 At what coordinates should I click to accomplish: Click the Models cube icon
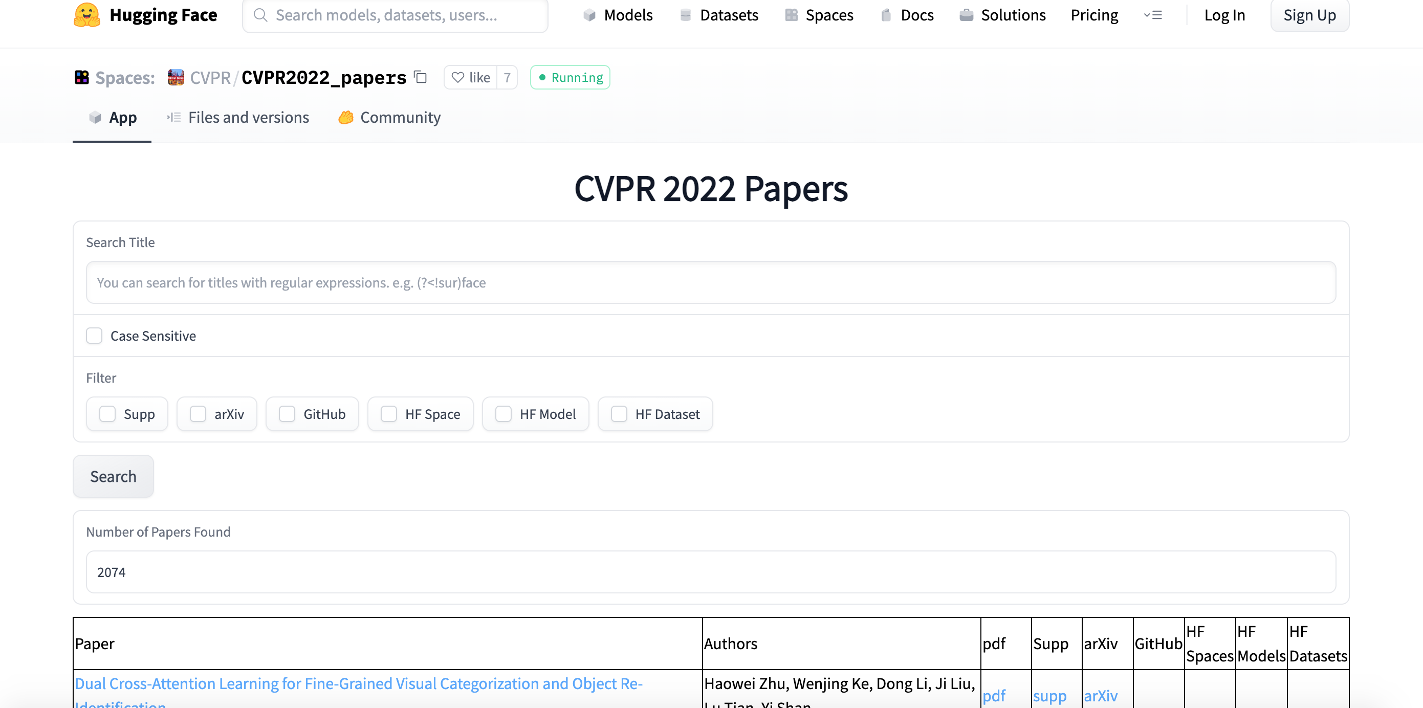(589, 15)
